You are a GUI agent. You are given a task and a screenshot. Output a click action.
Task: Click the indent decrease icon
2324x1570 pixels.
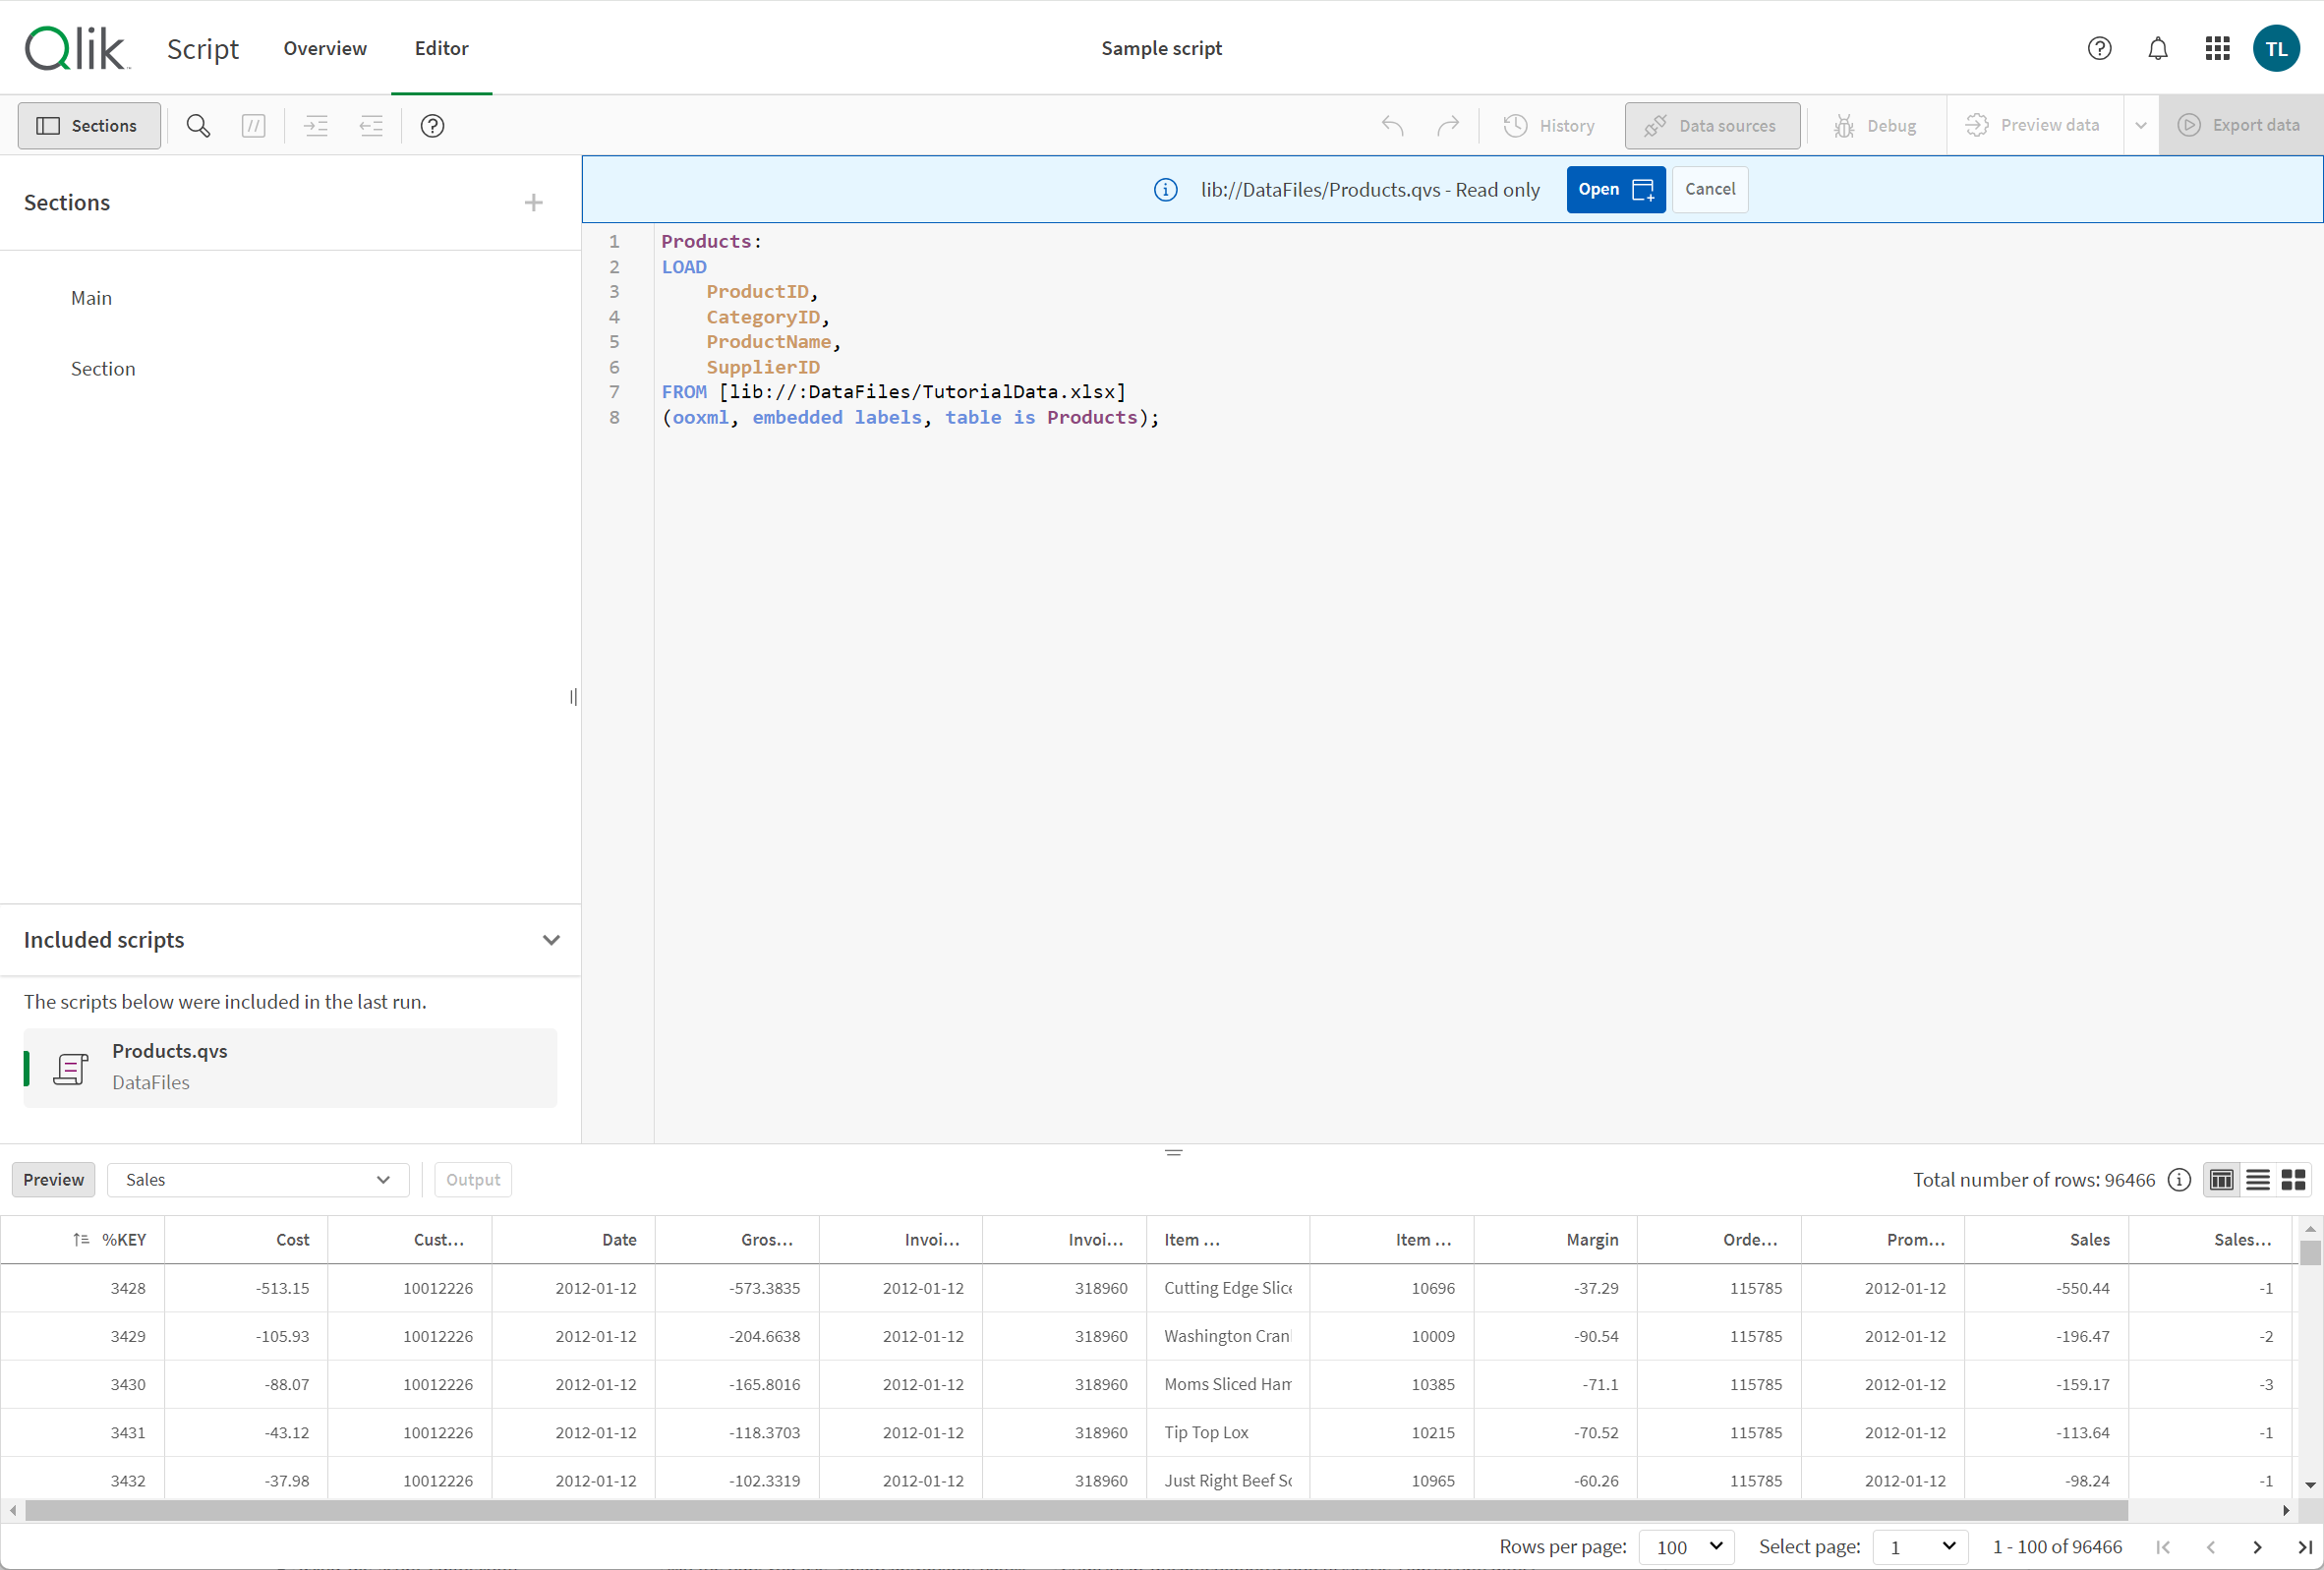click(368, 125)
